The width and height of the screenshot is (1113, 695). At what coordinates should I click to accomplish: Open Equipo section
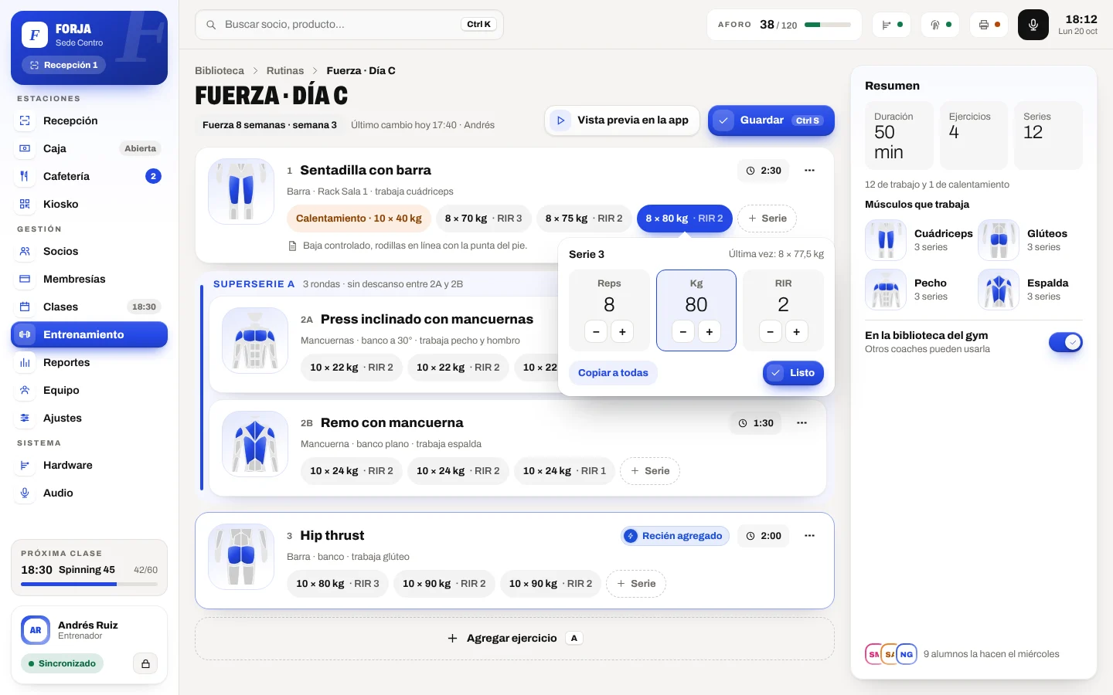[x=89, y=390]
